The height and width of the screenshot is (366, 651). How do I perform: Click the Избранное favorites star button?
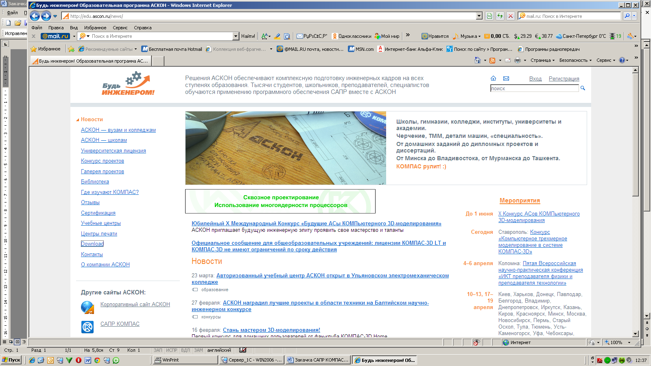(x=46, y=49)
